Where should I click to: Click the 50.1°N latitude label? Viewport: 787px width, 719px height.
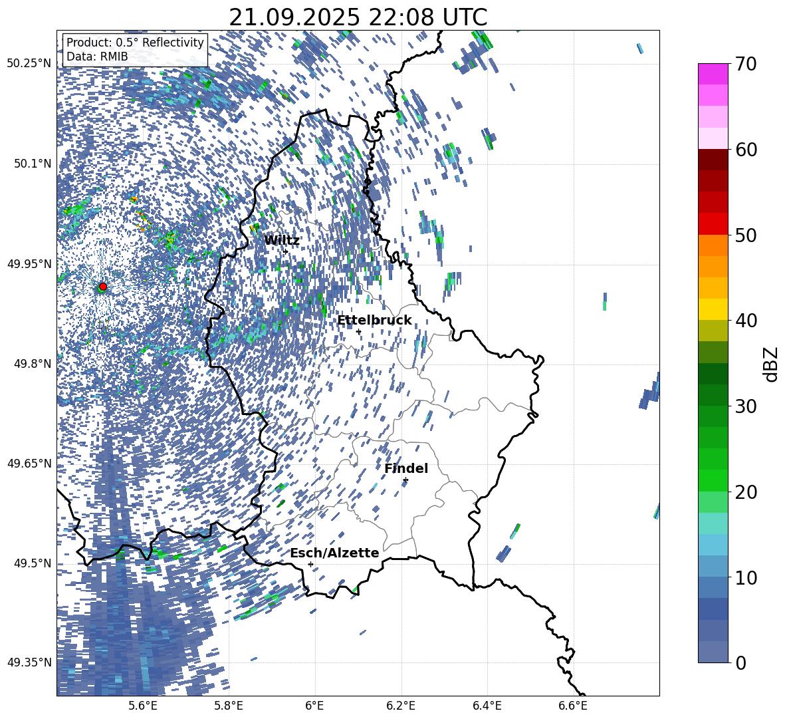pyautogui.click(x=32, y=164)
